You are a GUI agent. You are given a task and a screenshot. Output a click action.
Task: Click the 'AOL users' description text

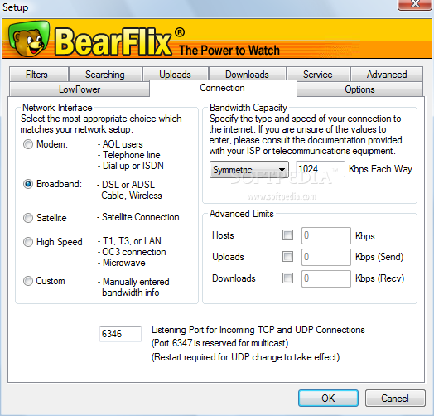(123, 144)
